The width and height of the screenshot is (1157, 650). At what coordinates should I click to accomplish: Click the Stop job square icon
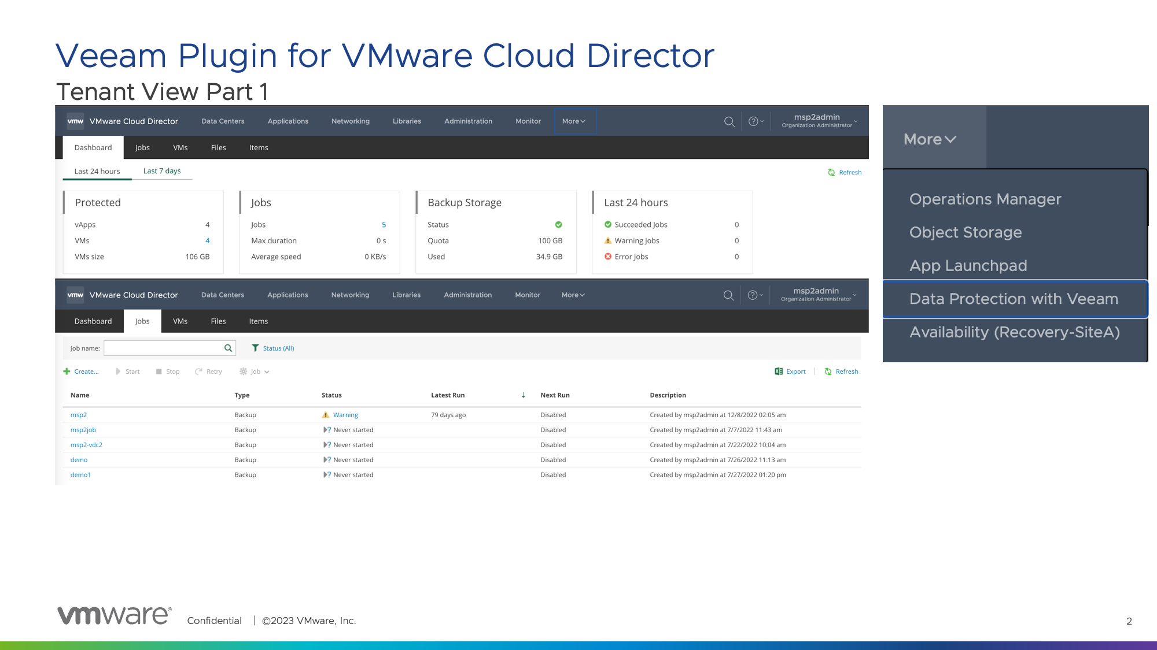click(x=159, y=372)
